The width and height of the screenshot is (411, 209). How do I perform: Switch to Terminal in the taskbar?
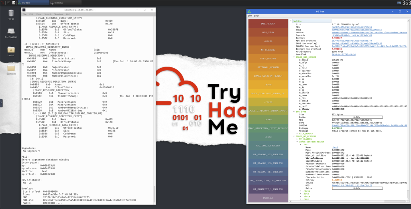(x=65, y=3)
